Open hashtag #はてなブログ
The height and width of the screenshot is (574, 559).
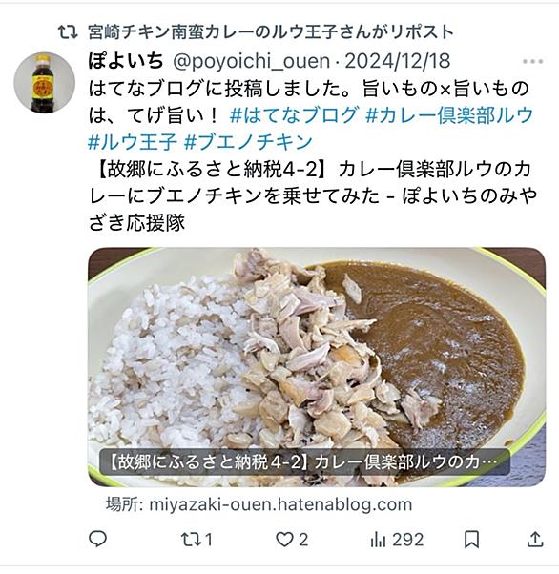[294, 115]
